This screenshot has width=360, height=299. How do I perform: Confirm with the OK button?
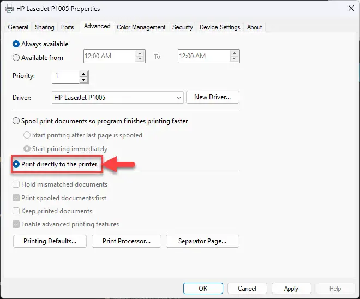203,289
